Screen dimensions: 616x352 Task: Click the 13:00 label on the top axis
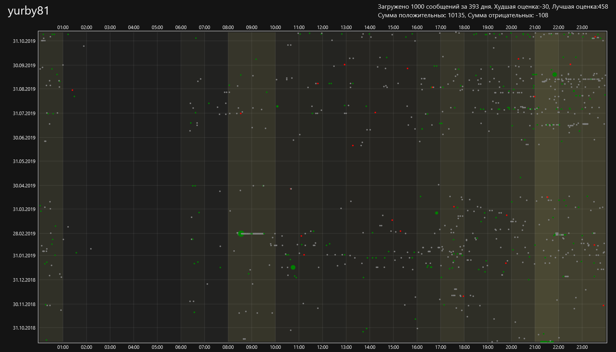pos(346,27)
